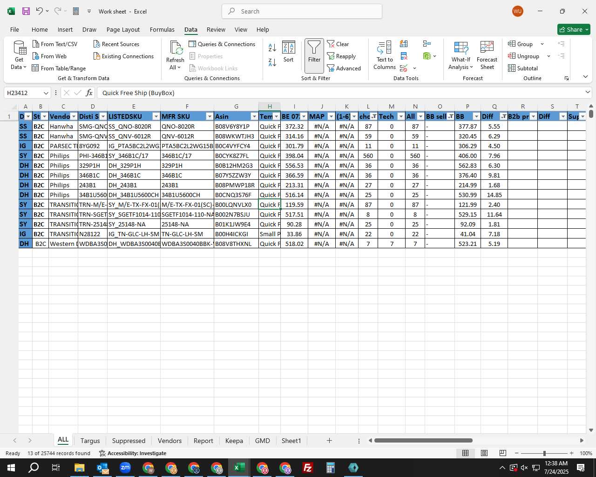Click the Undo arrow icon

coord(40,11)
